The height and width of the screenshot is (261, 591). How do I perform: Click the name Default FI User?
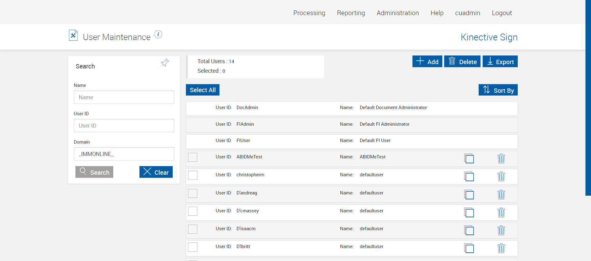click(x=375, y=141)
